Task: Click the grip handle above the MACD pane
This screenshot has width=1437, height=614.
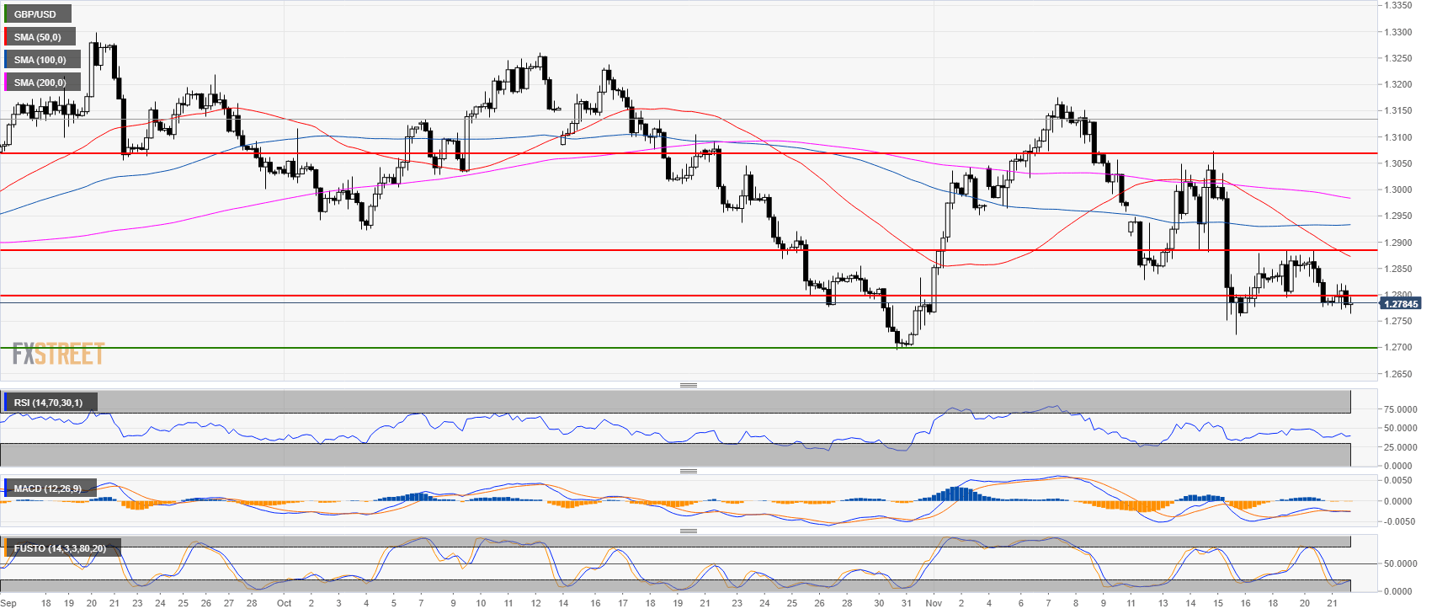Action: [688, 471]
